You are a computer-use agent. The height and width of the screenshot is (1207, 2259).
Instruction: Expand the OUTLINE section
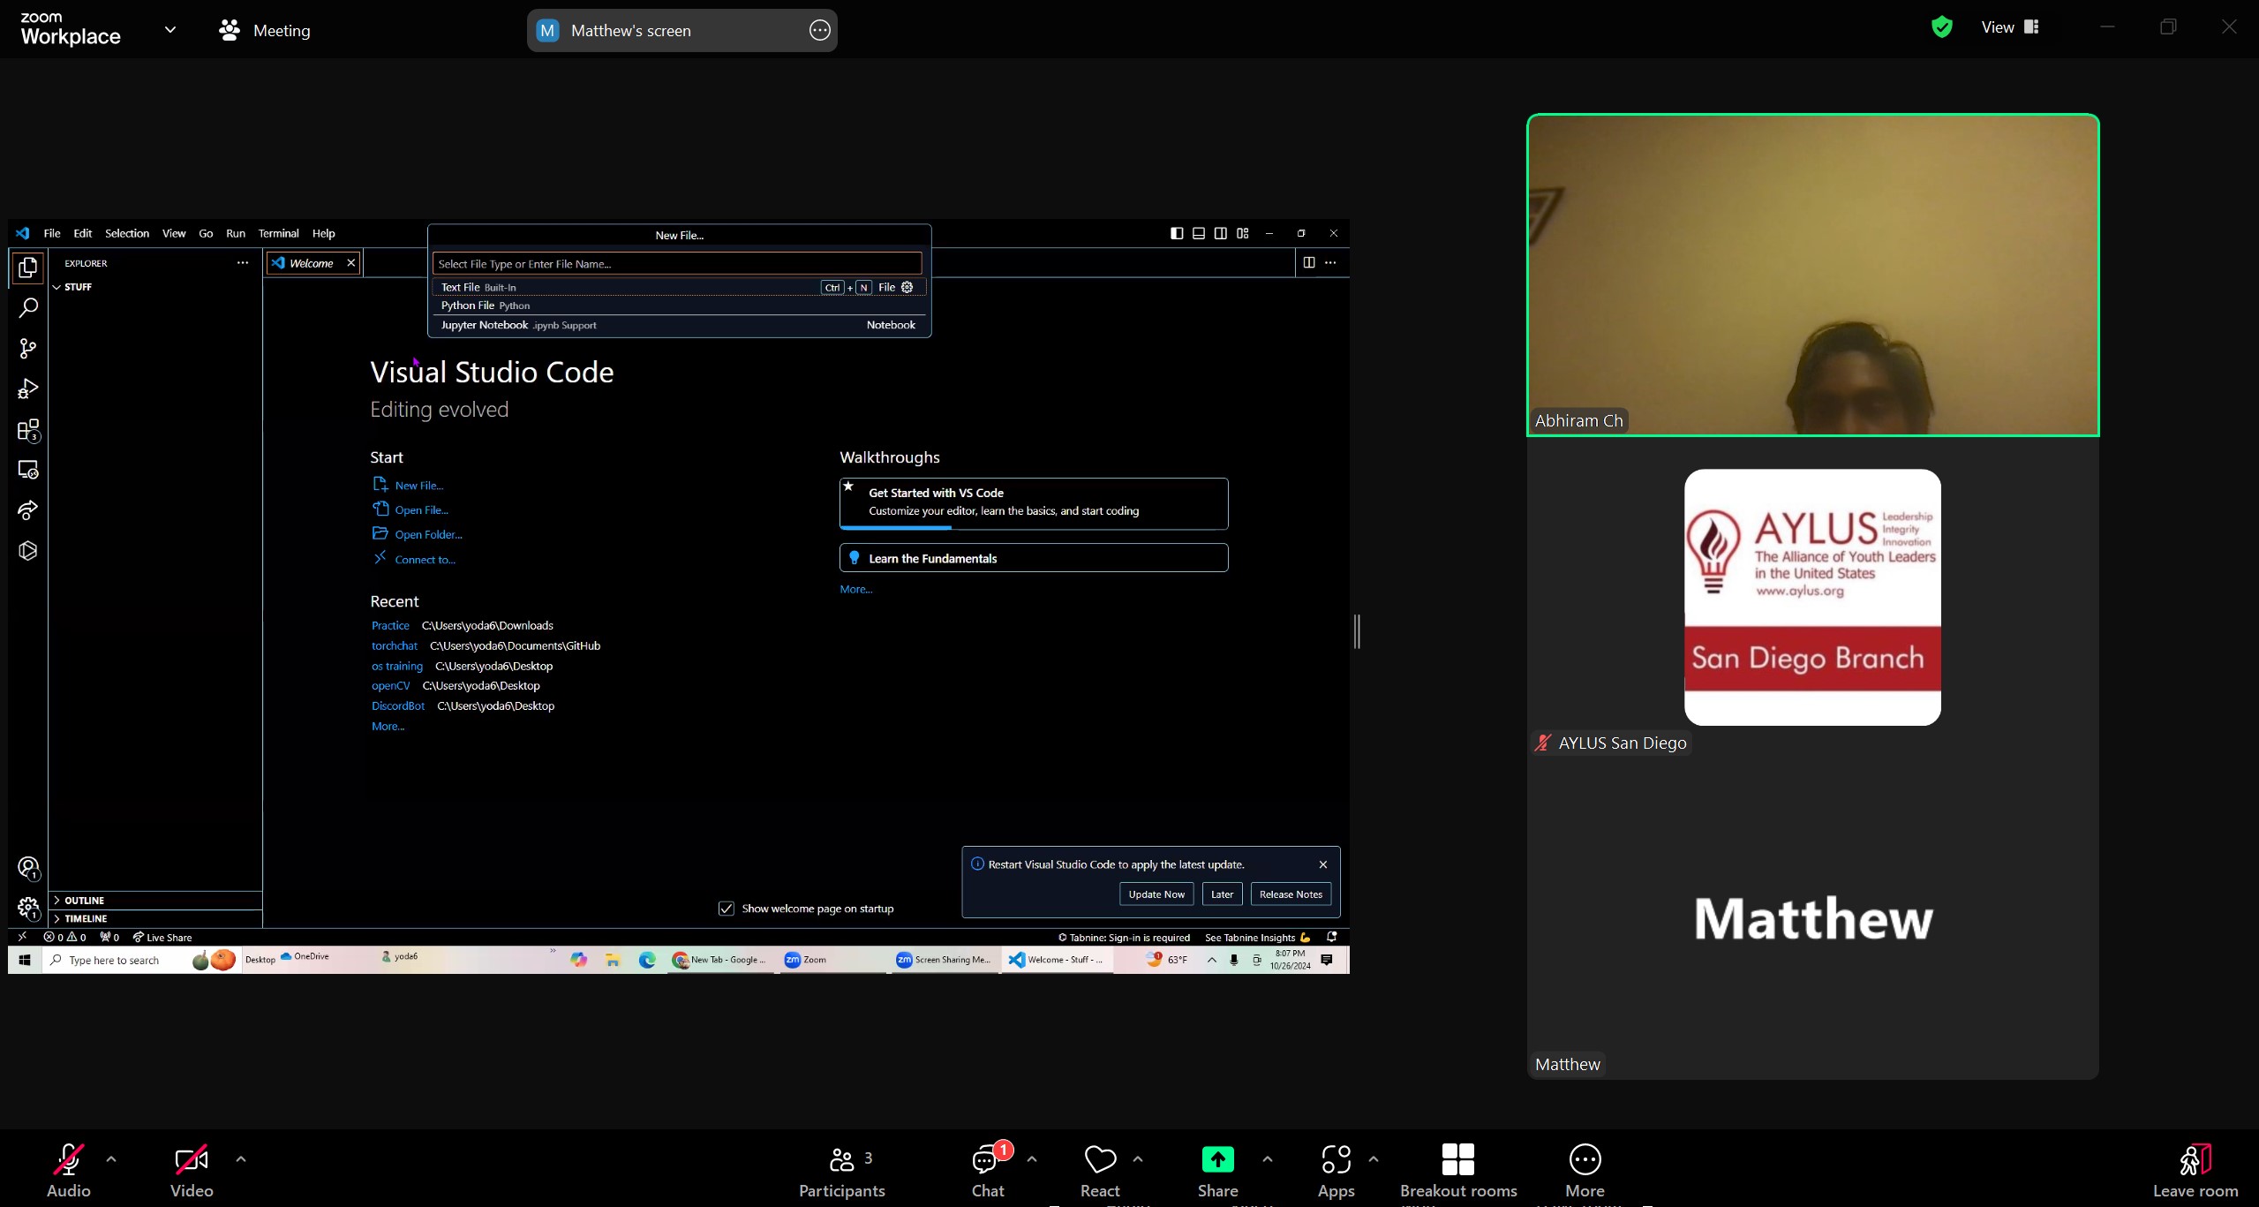pos(155,901)
